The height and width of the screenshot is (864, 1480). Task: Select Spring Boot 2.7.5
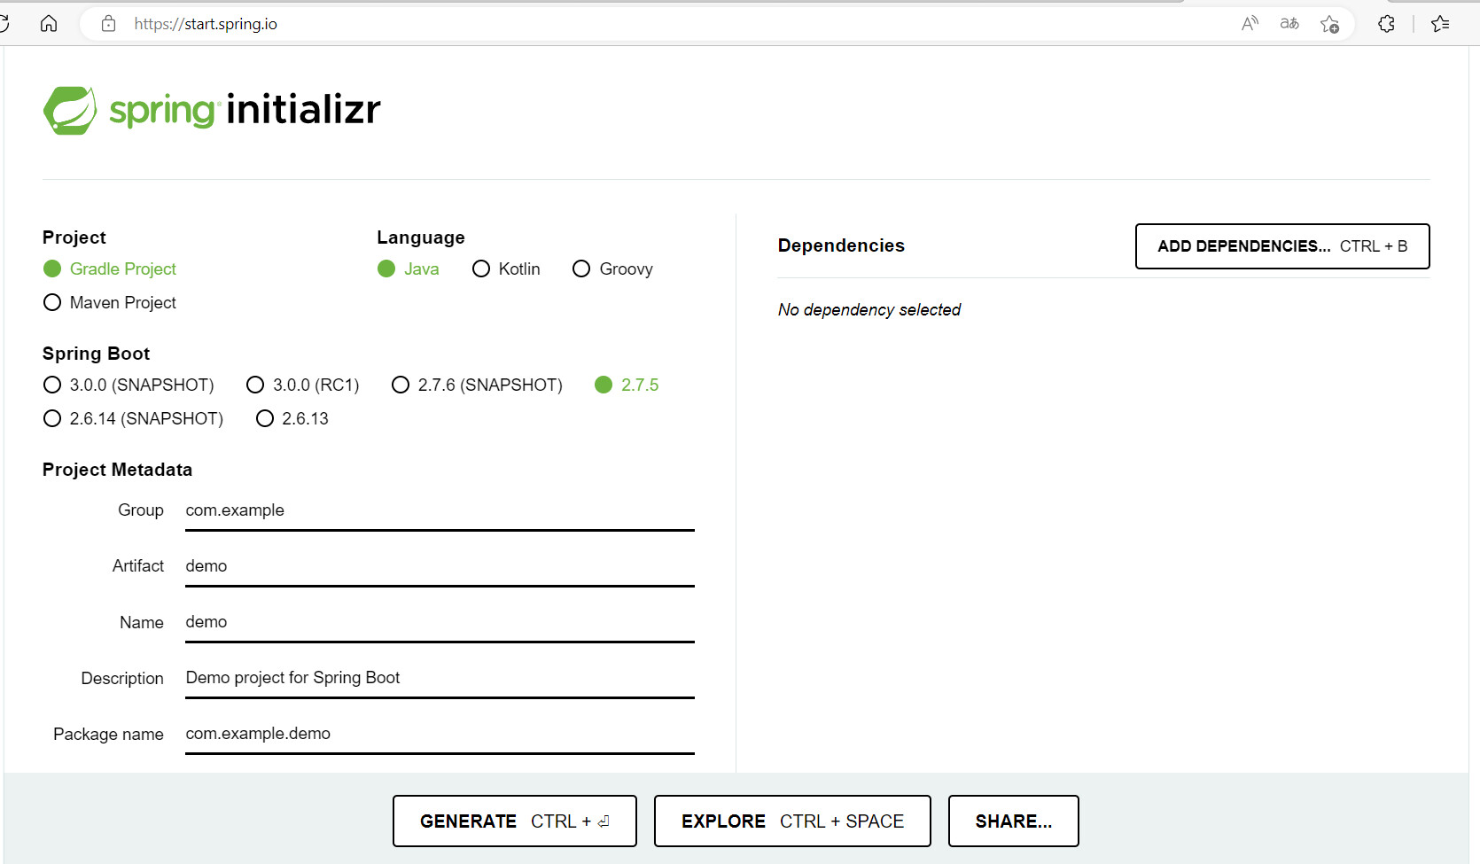pyautogui.click(x=627, y=385)
